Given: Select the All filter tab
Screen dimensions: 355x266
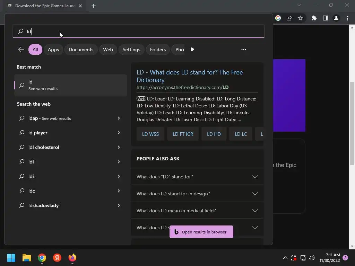Looking at the screenshot, I should point(35,50).
